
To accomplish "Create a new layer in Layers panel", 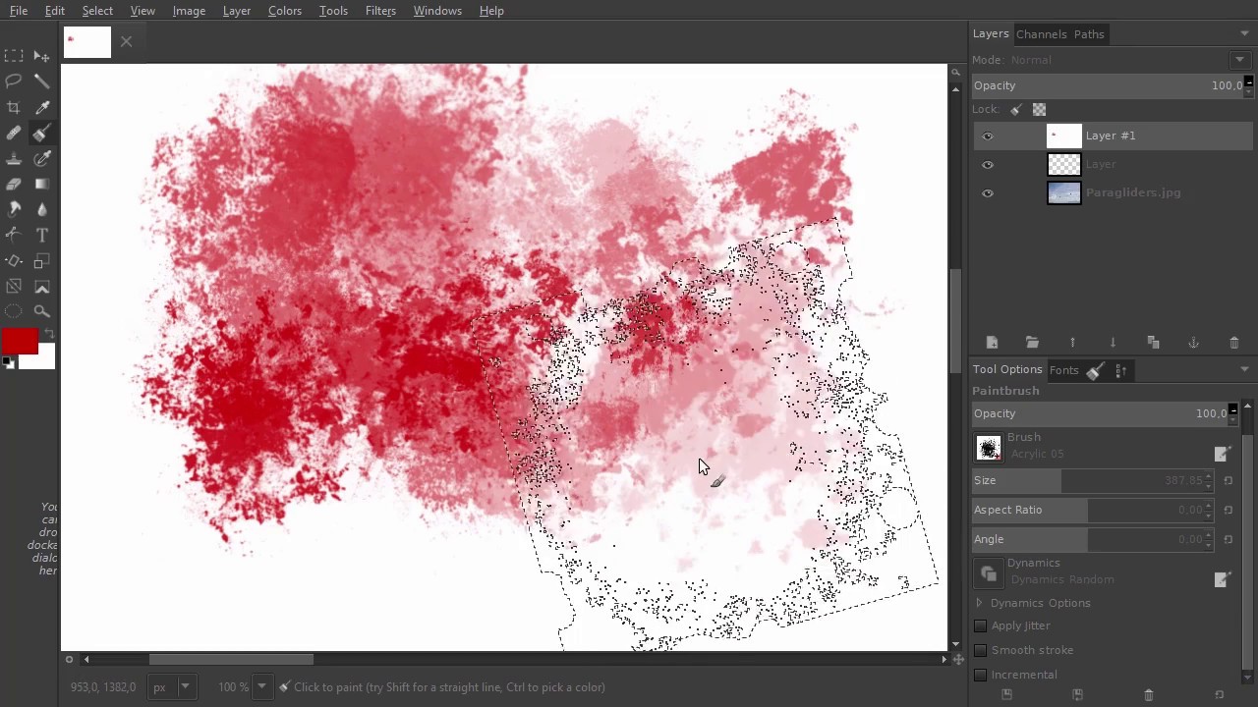I will (x=992, y=343).
